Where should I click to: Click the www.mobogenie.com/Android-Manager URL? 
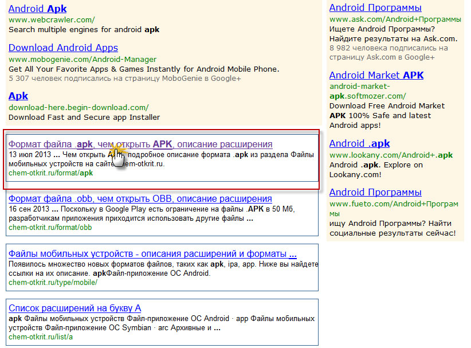pyautogui.click(x=82, y=59)
